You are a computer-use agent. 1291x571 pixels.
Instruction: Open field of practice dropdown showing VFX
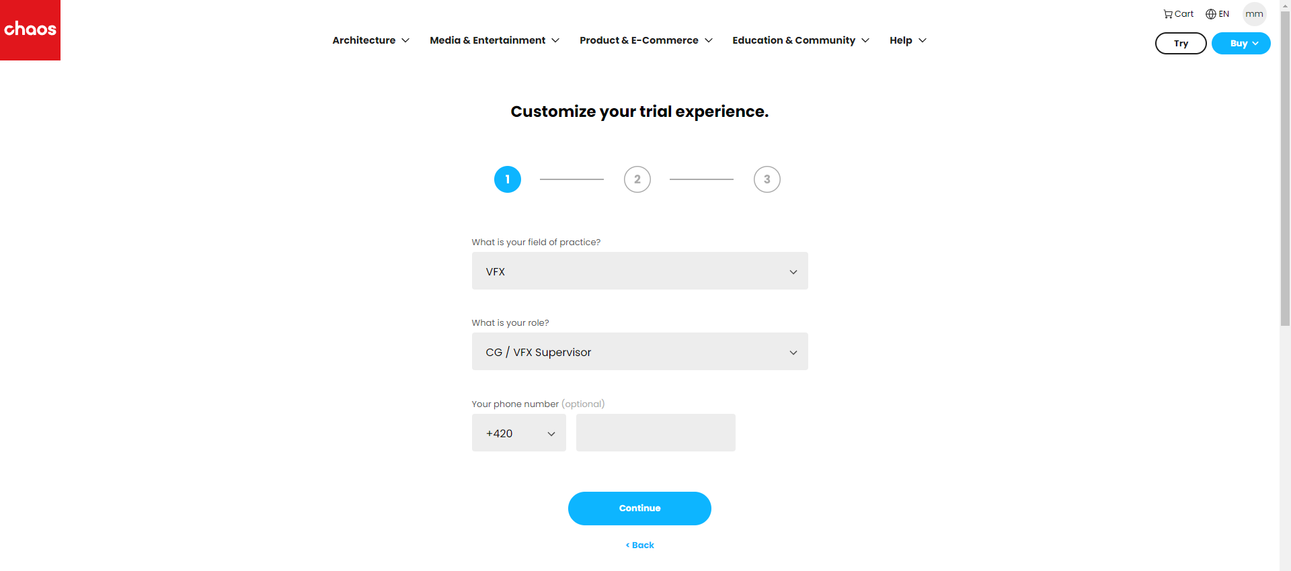pyautogui.click(x=640, y=271)
